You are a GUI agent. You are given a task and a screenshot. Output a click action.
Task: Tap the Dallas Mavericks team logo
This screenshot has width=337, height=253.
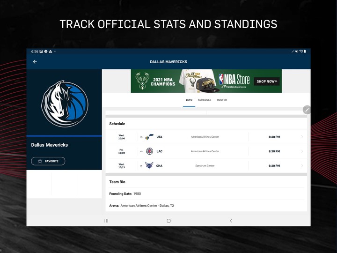65,104
